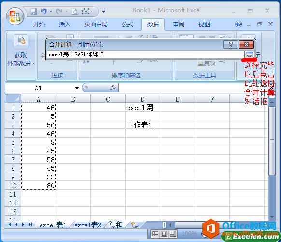Click the cell containing 56

pos(38,125)
